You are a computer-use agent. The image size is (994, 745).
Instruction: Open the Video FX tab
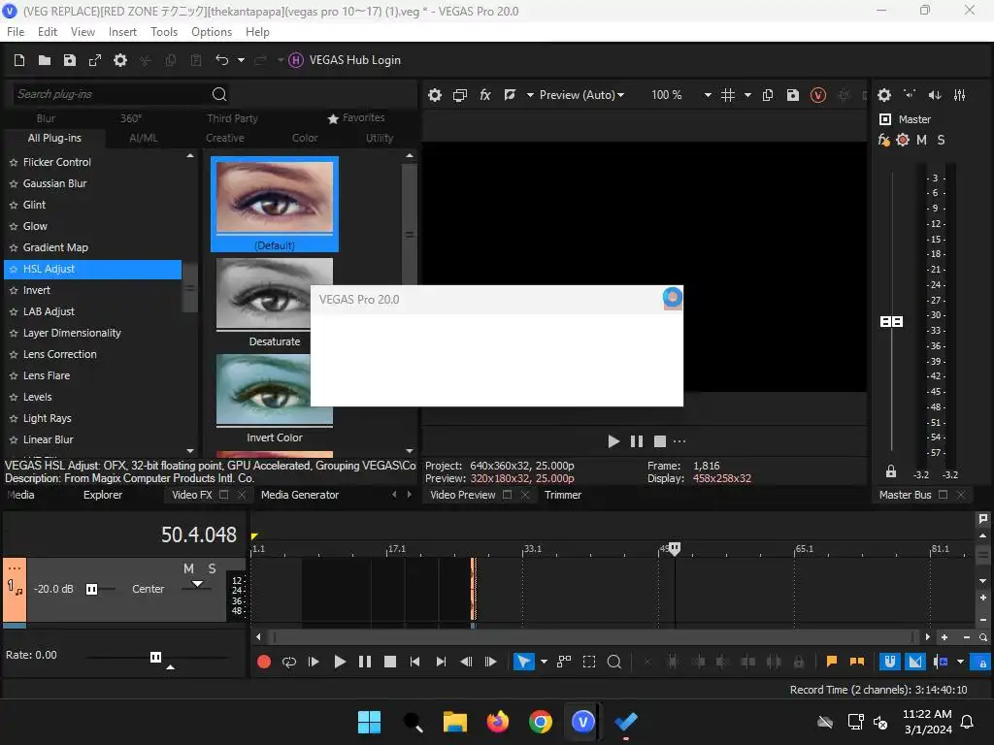tap(191, 495)
